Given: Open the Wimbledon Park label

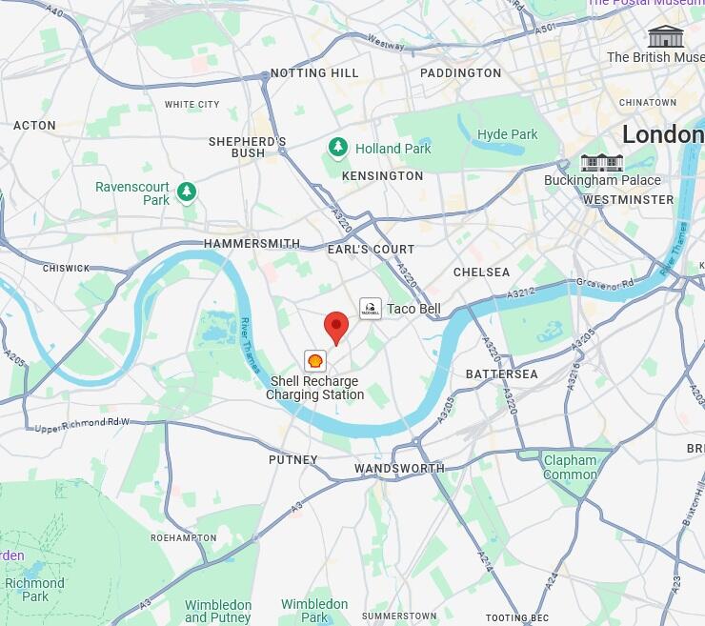Looking at the screenshot, I should pyautogui.click(x=314, y=611).
